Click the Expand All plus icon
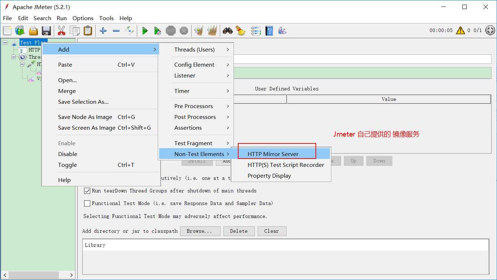The height and width of the screenshot is (280, 497). tap(103, 31)
